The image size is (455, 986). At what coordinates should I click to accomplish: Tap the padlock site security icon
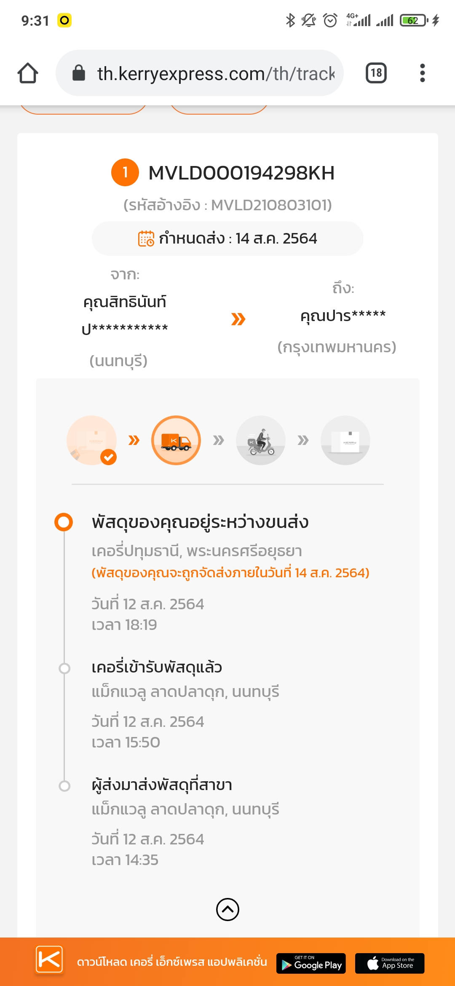tap(79, 73)
